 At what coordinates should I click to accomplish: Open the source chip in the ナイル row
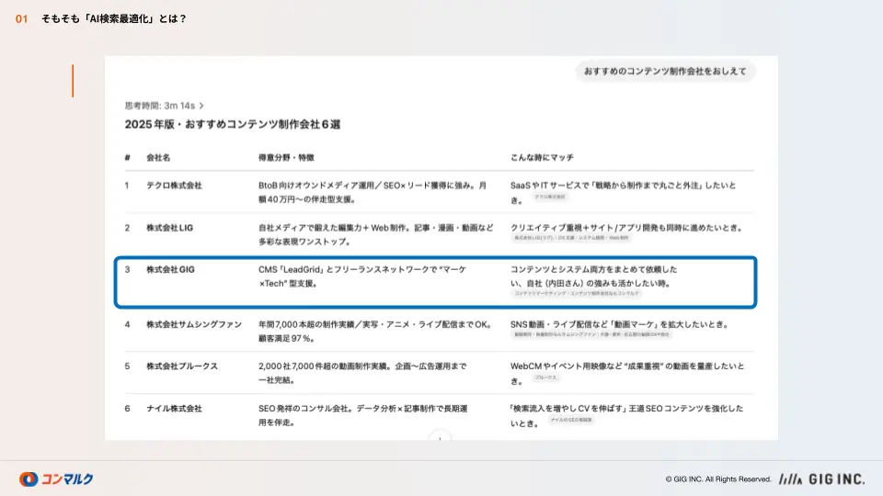pos(570,420)
